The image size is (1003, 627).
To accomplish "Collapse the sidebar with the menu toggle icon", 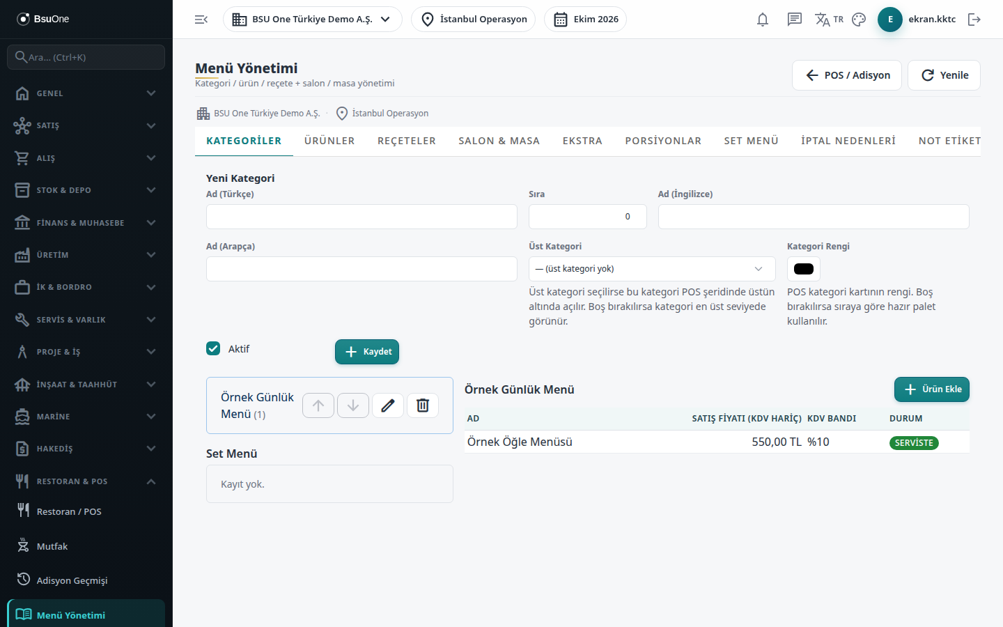I will [201, 20].
